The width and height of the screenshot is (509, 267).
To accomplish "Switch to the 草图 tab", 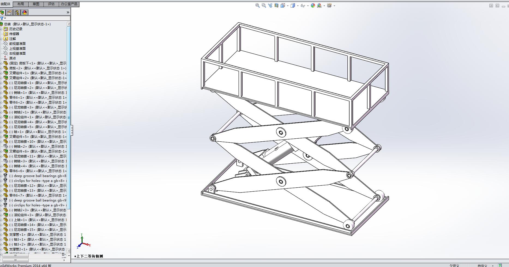I will (x=36, y=4).
